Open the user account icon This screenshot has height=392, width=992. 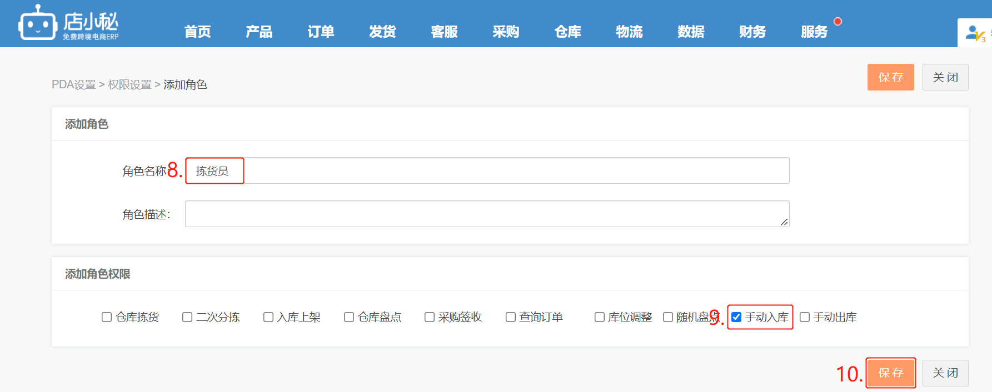point(974,33)
